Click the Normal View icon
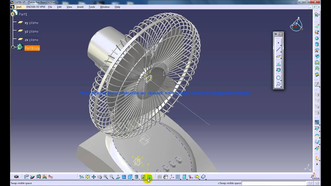This screenshot has width=331, height=186. coord(118,177)
